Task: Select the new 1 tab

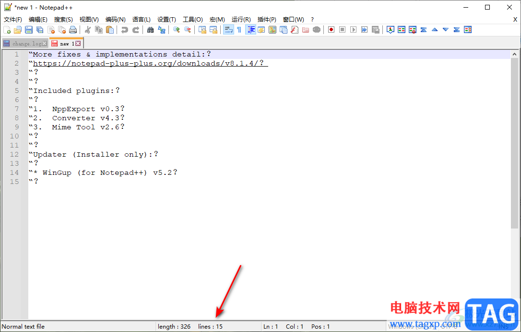Action: click(x=67, y=44)
